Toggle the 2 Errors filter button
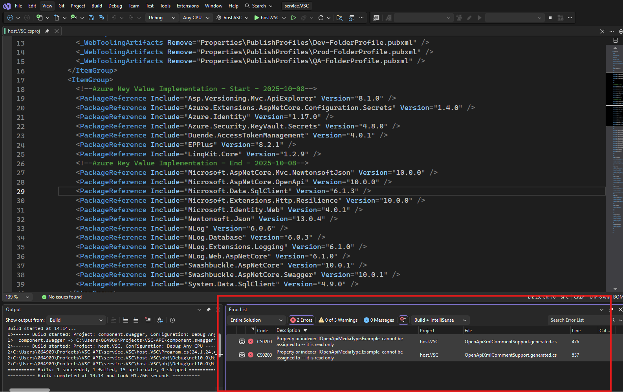Screen dimensions: 623x392 tap(301, 320)
